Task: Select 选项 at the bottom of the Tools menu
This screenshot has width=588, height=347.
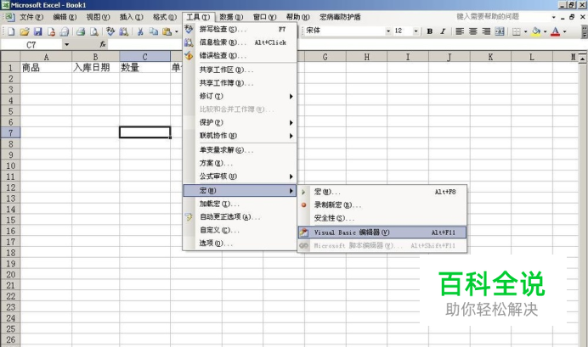Action: [240, 243]
